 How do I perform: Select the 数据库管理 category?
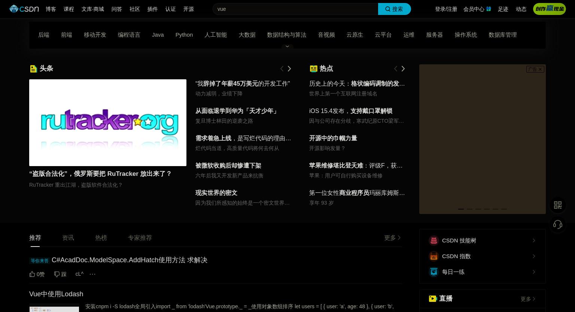503,35
